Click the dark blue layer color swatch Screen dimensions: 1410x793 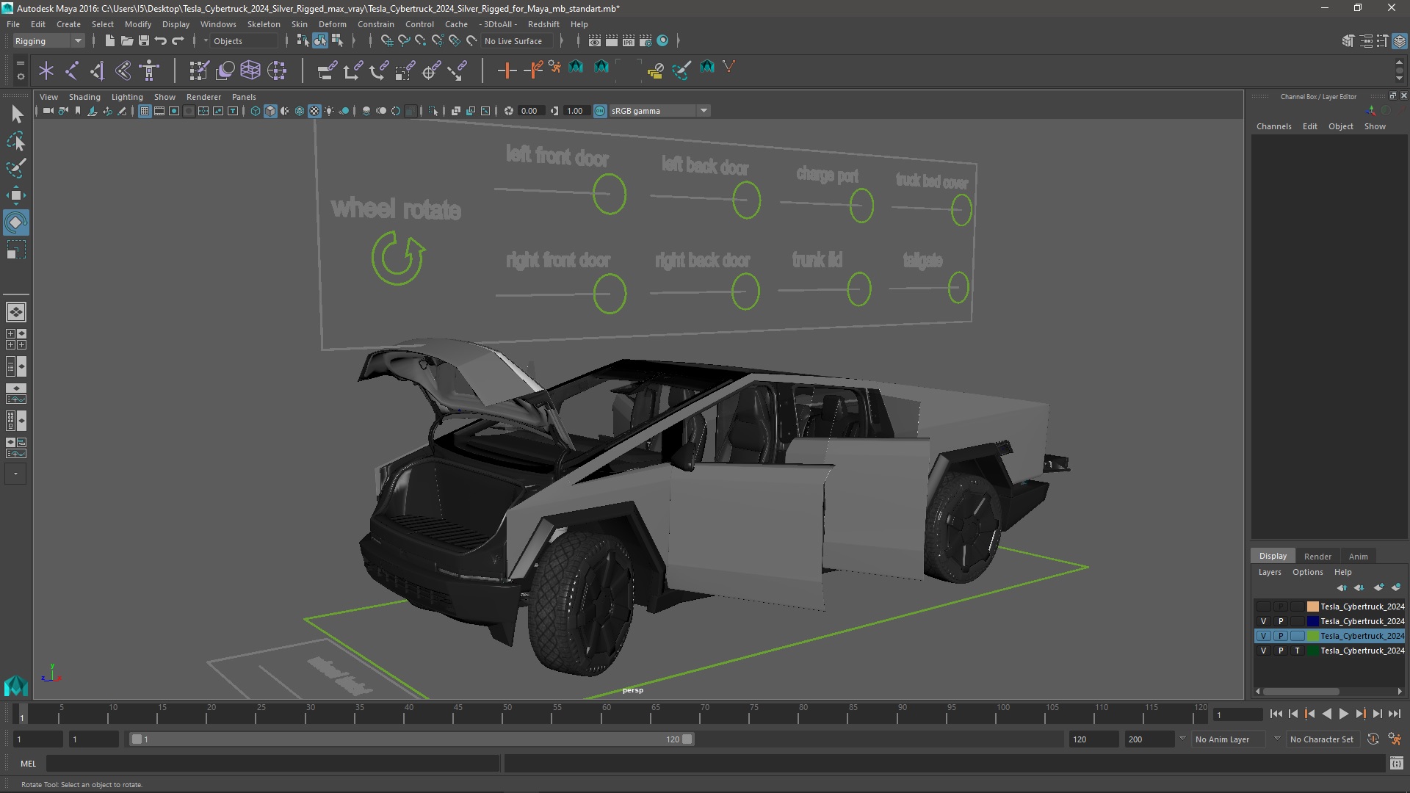(1312, 621)
